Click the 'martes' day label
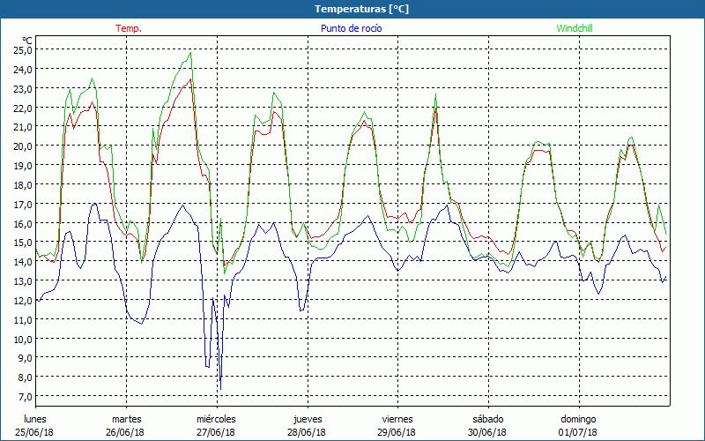The width and height of the screenshot is (705, 441). click(x=127, y=419)
